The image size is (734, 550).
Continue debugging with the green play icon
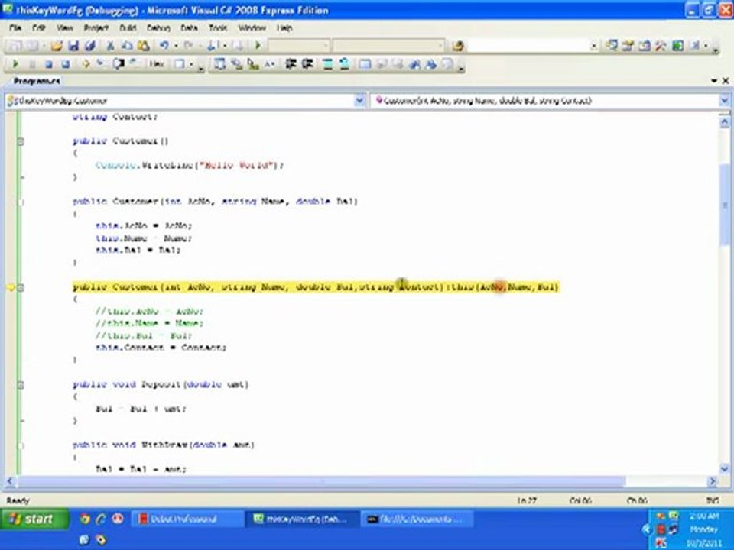15,63
